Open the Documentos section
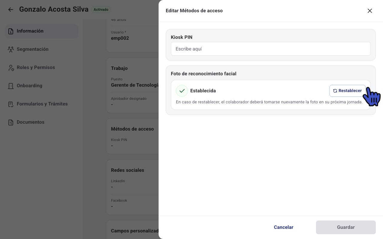The height and width of the screenshot is (239, 383). 42,122
